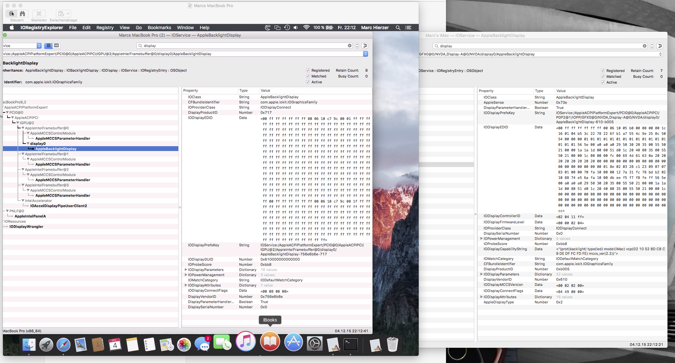The width and height of the screenshot is (675, 363).
Task: Open App Store from the Dock
Action: (293, 342)
